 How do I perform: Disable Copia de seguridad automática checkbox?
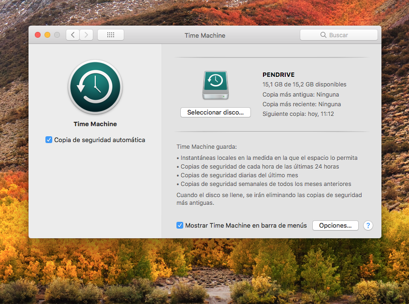(49, 140)
